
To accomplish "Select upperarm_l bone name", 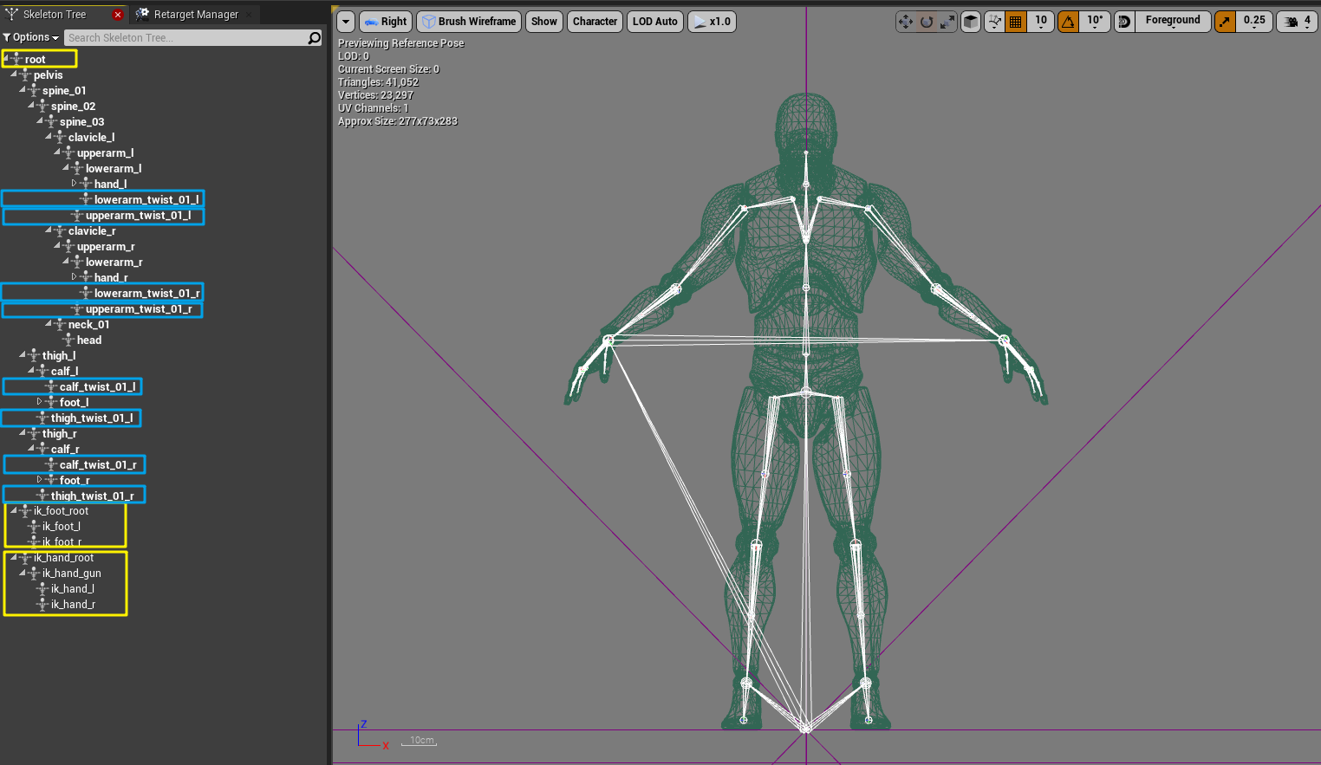I will 105,152.
